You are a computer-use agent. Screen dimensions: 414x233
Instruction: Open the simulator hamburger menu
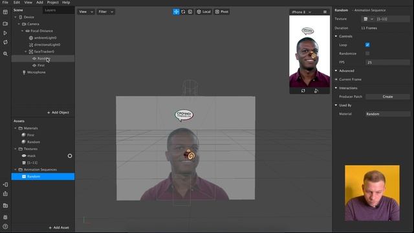tap(325, 12)
